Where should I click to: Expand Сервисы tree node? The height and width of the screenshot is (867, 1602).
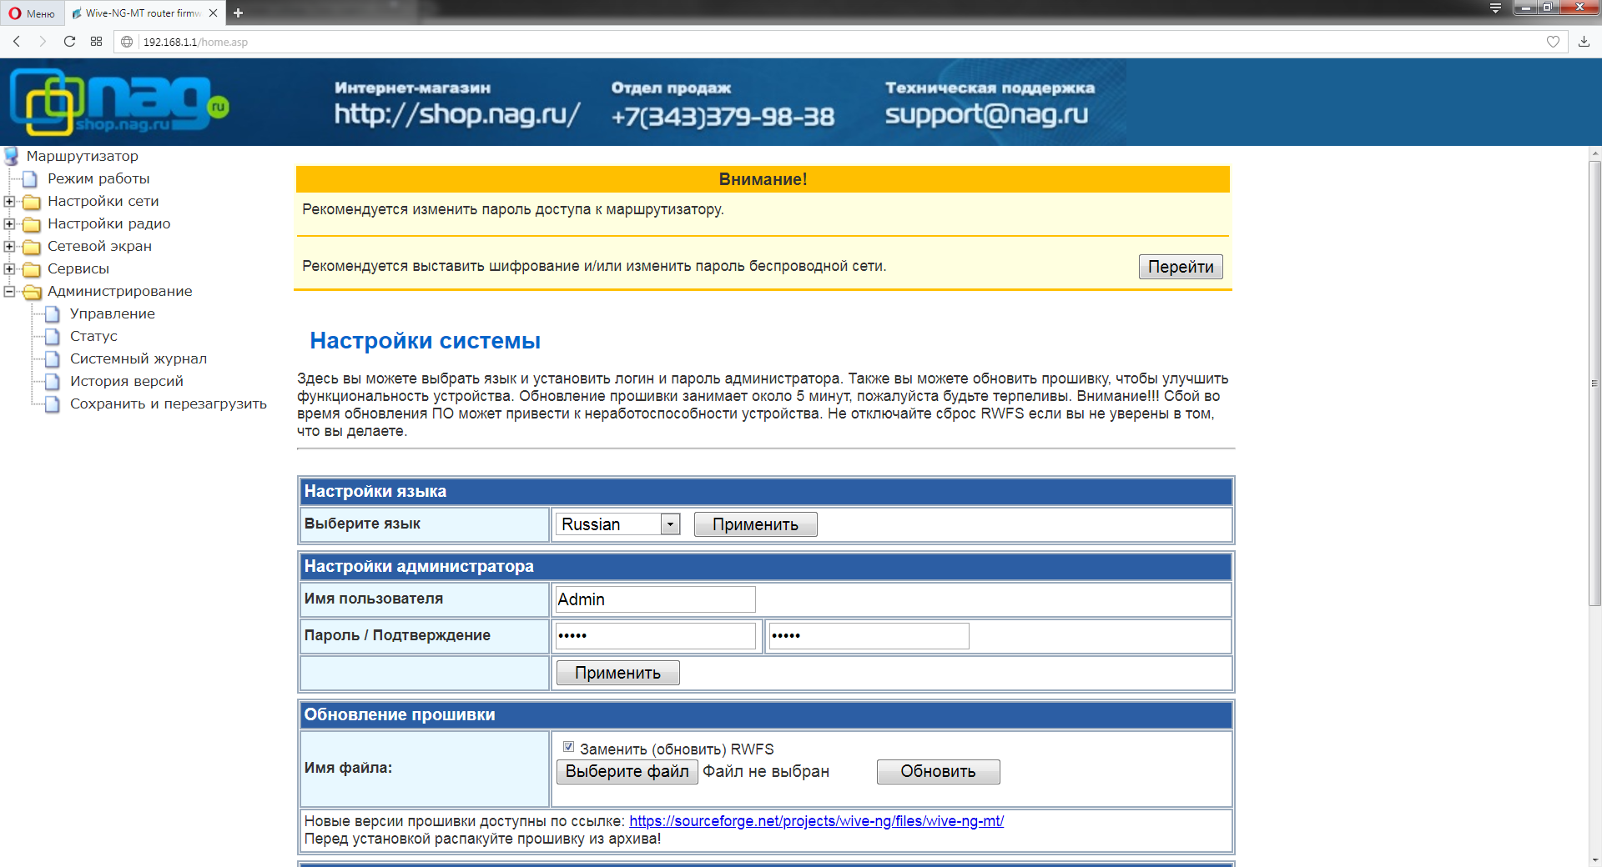9,268
